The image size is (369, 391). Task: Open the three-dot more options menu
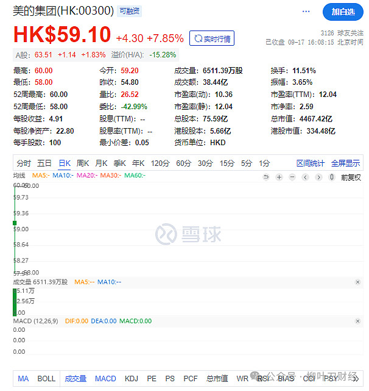pos(306,12)
